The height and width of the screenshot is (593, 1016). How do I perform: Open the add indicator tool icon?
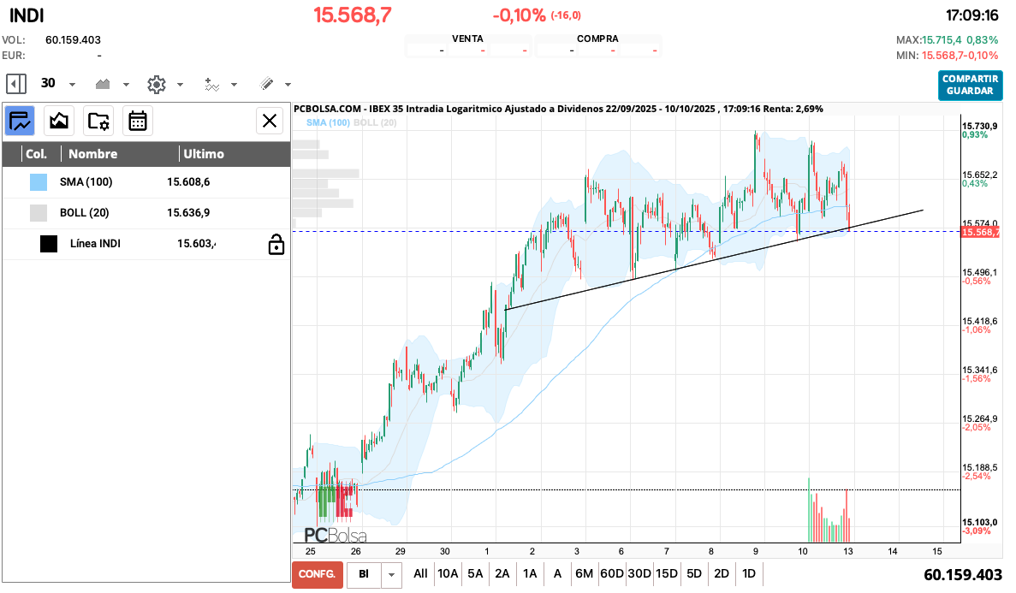pyautogui.click(x=211, y=84)
